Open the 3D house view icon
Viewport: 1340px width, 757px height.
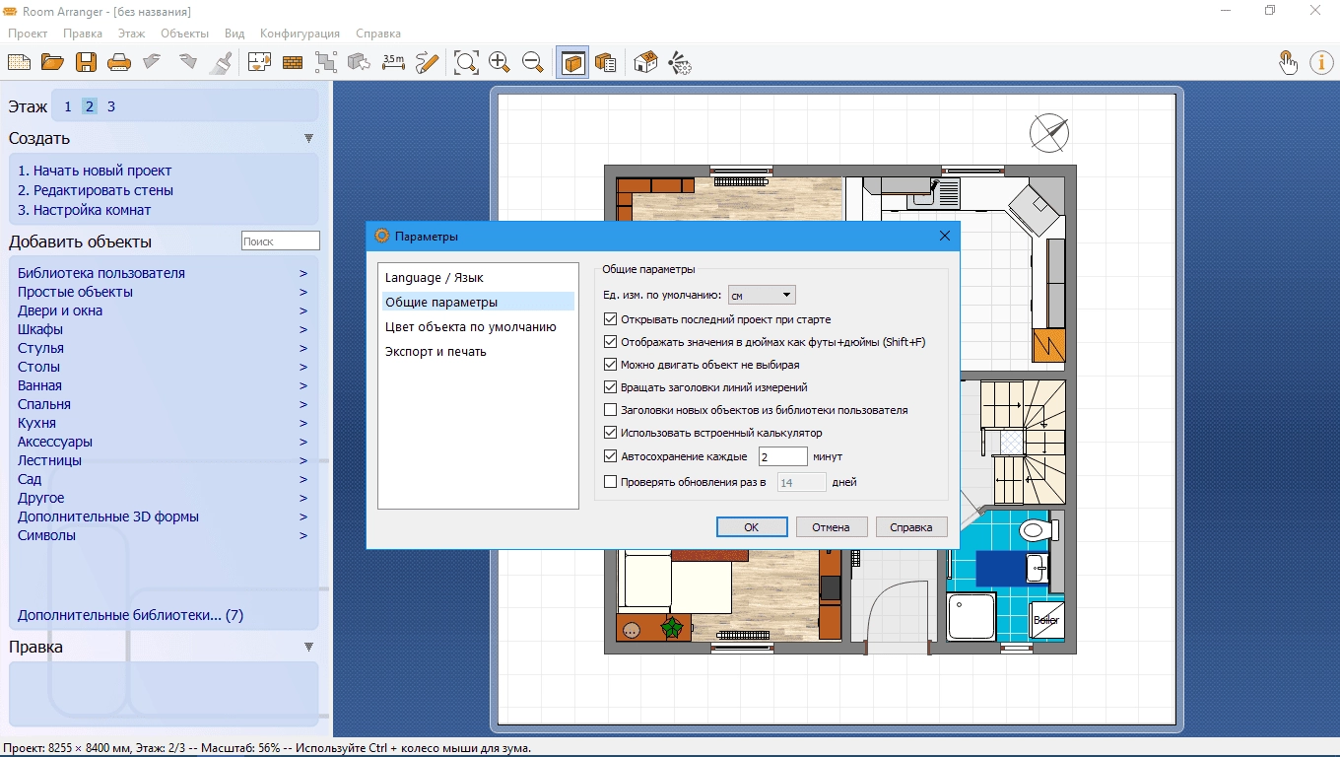(645, 62)
